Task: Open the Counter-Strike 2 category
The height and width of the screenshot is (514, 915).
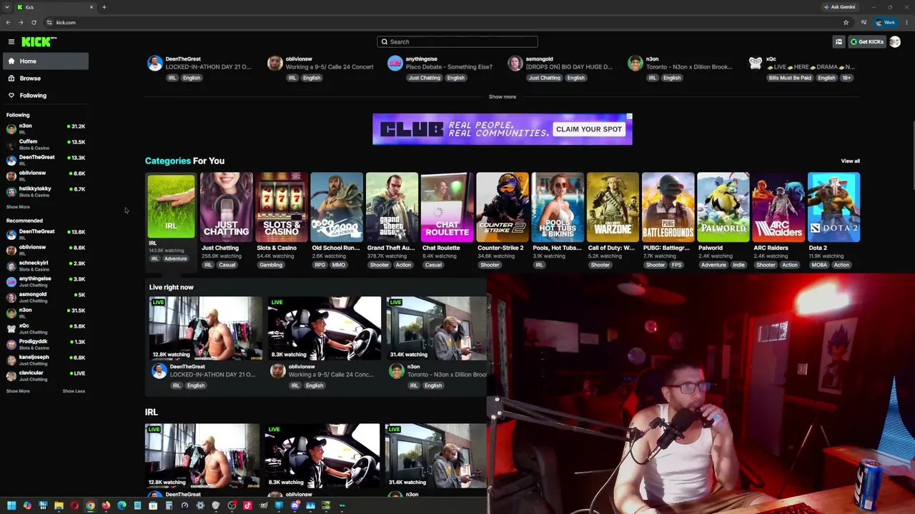Action: (x=502, y=208)
